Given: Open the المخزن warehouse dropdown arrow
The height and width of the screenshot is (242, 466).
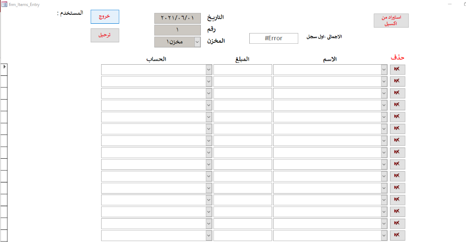Looking at the screenshot, I should (197, 42).
